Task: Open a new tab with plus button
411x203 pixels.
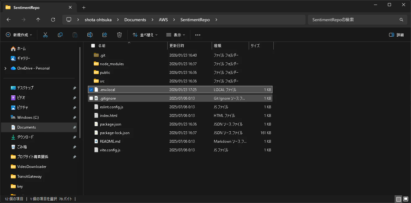Action: [x=84, y=7]
